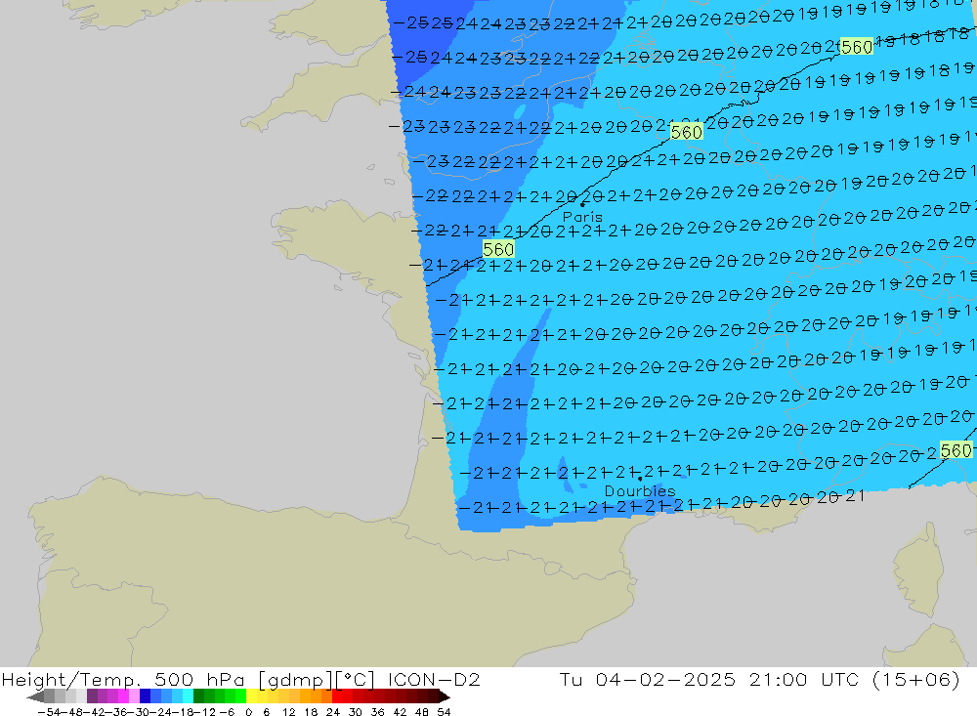Click the 54 value at scale end
Screen dimensions: 977x716
pyautogui.click(x=444, y=712)
